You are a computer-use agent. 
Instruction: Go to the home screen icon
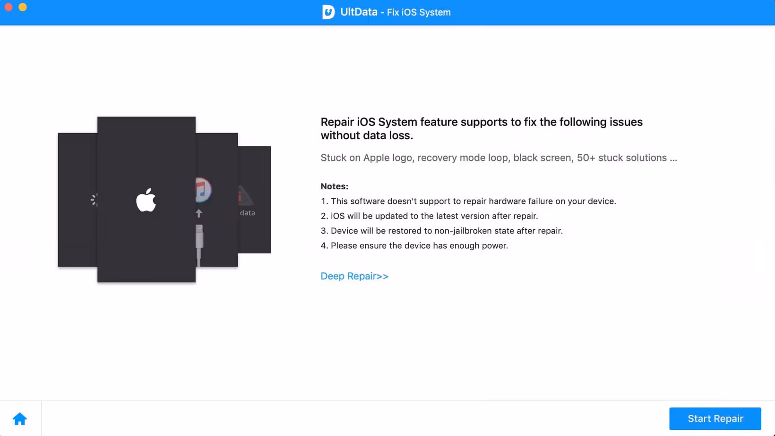(20, 419)
